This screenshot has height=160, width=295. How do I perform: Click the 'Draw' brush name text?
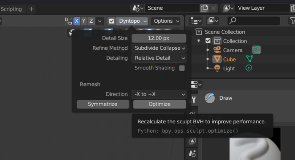pyautogui.click(x=226, y=98)
